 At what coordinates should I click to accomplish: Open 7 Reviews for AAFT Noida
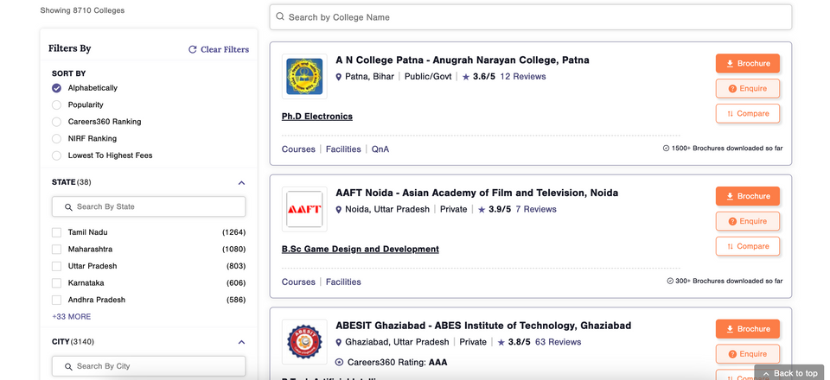tap(536, 209)
